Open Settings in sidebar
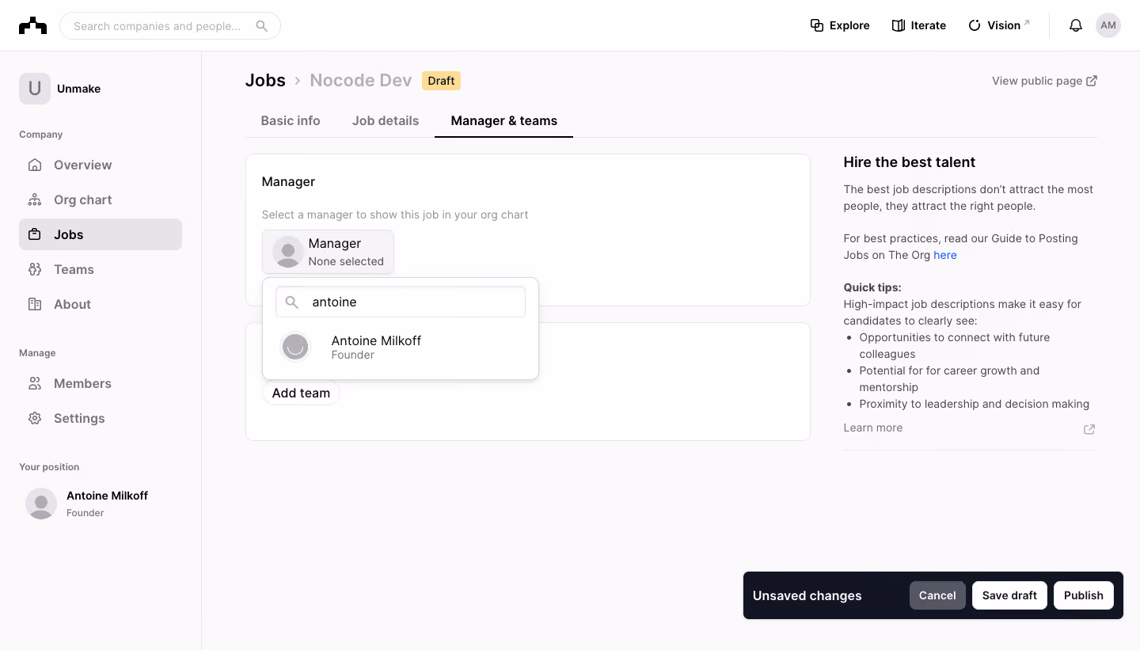The height and width of the screenshot is (650, 1140). [x=101, y=418]
